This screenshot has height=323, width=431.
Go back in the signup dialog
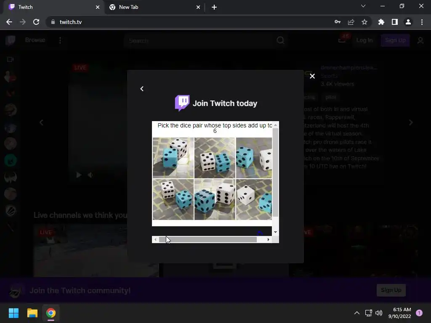click(x=142, y=89)
